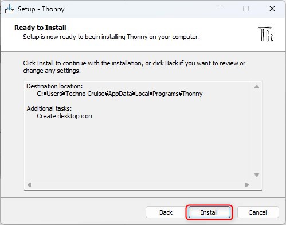Click the 'Ready to Install' heading
This screenshot has height=225, width=286.
[x=40, y=28]
